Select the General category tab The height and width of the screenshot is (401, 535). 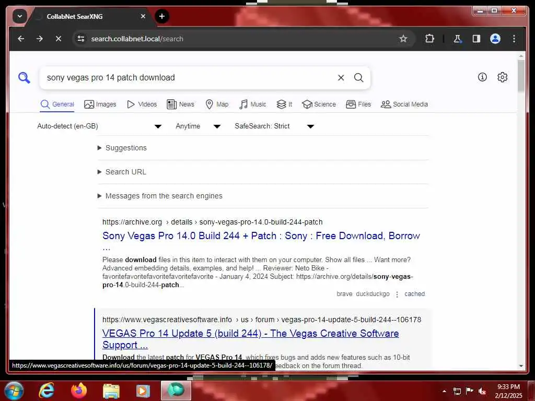point(57,104)
